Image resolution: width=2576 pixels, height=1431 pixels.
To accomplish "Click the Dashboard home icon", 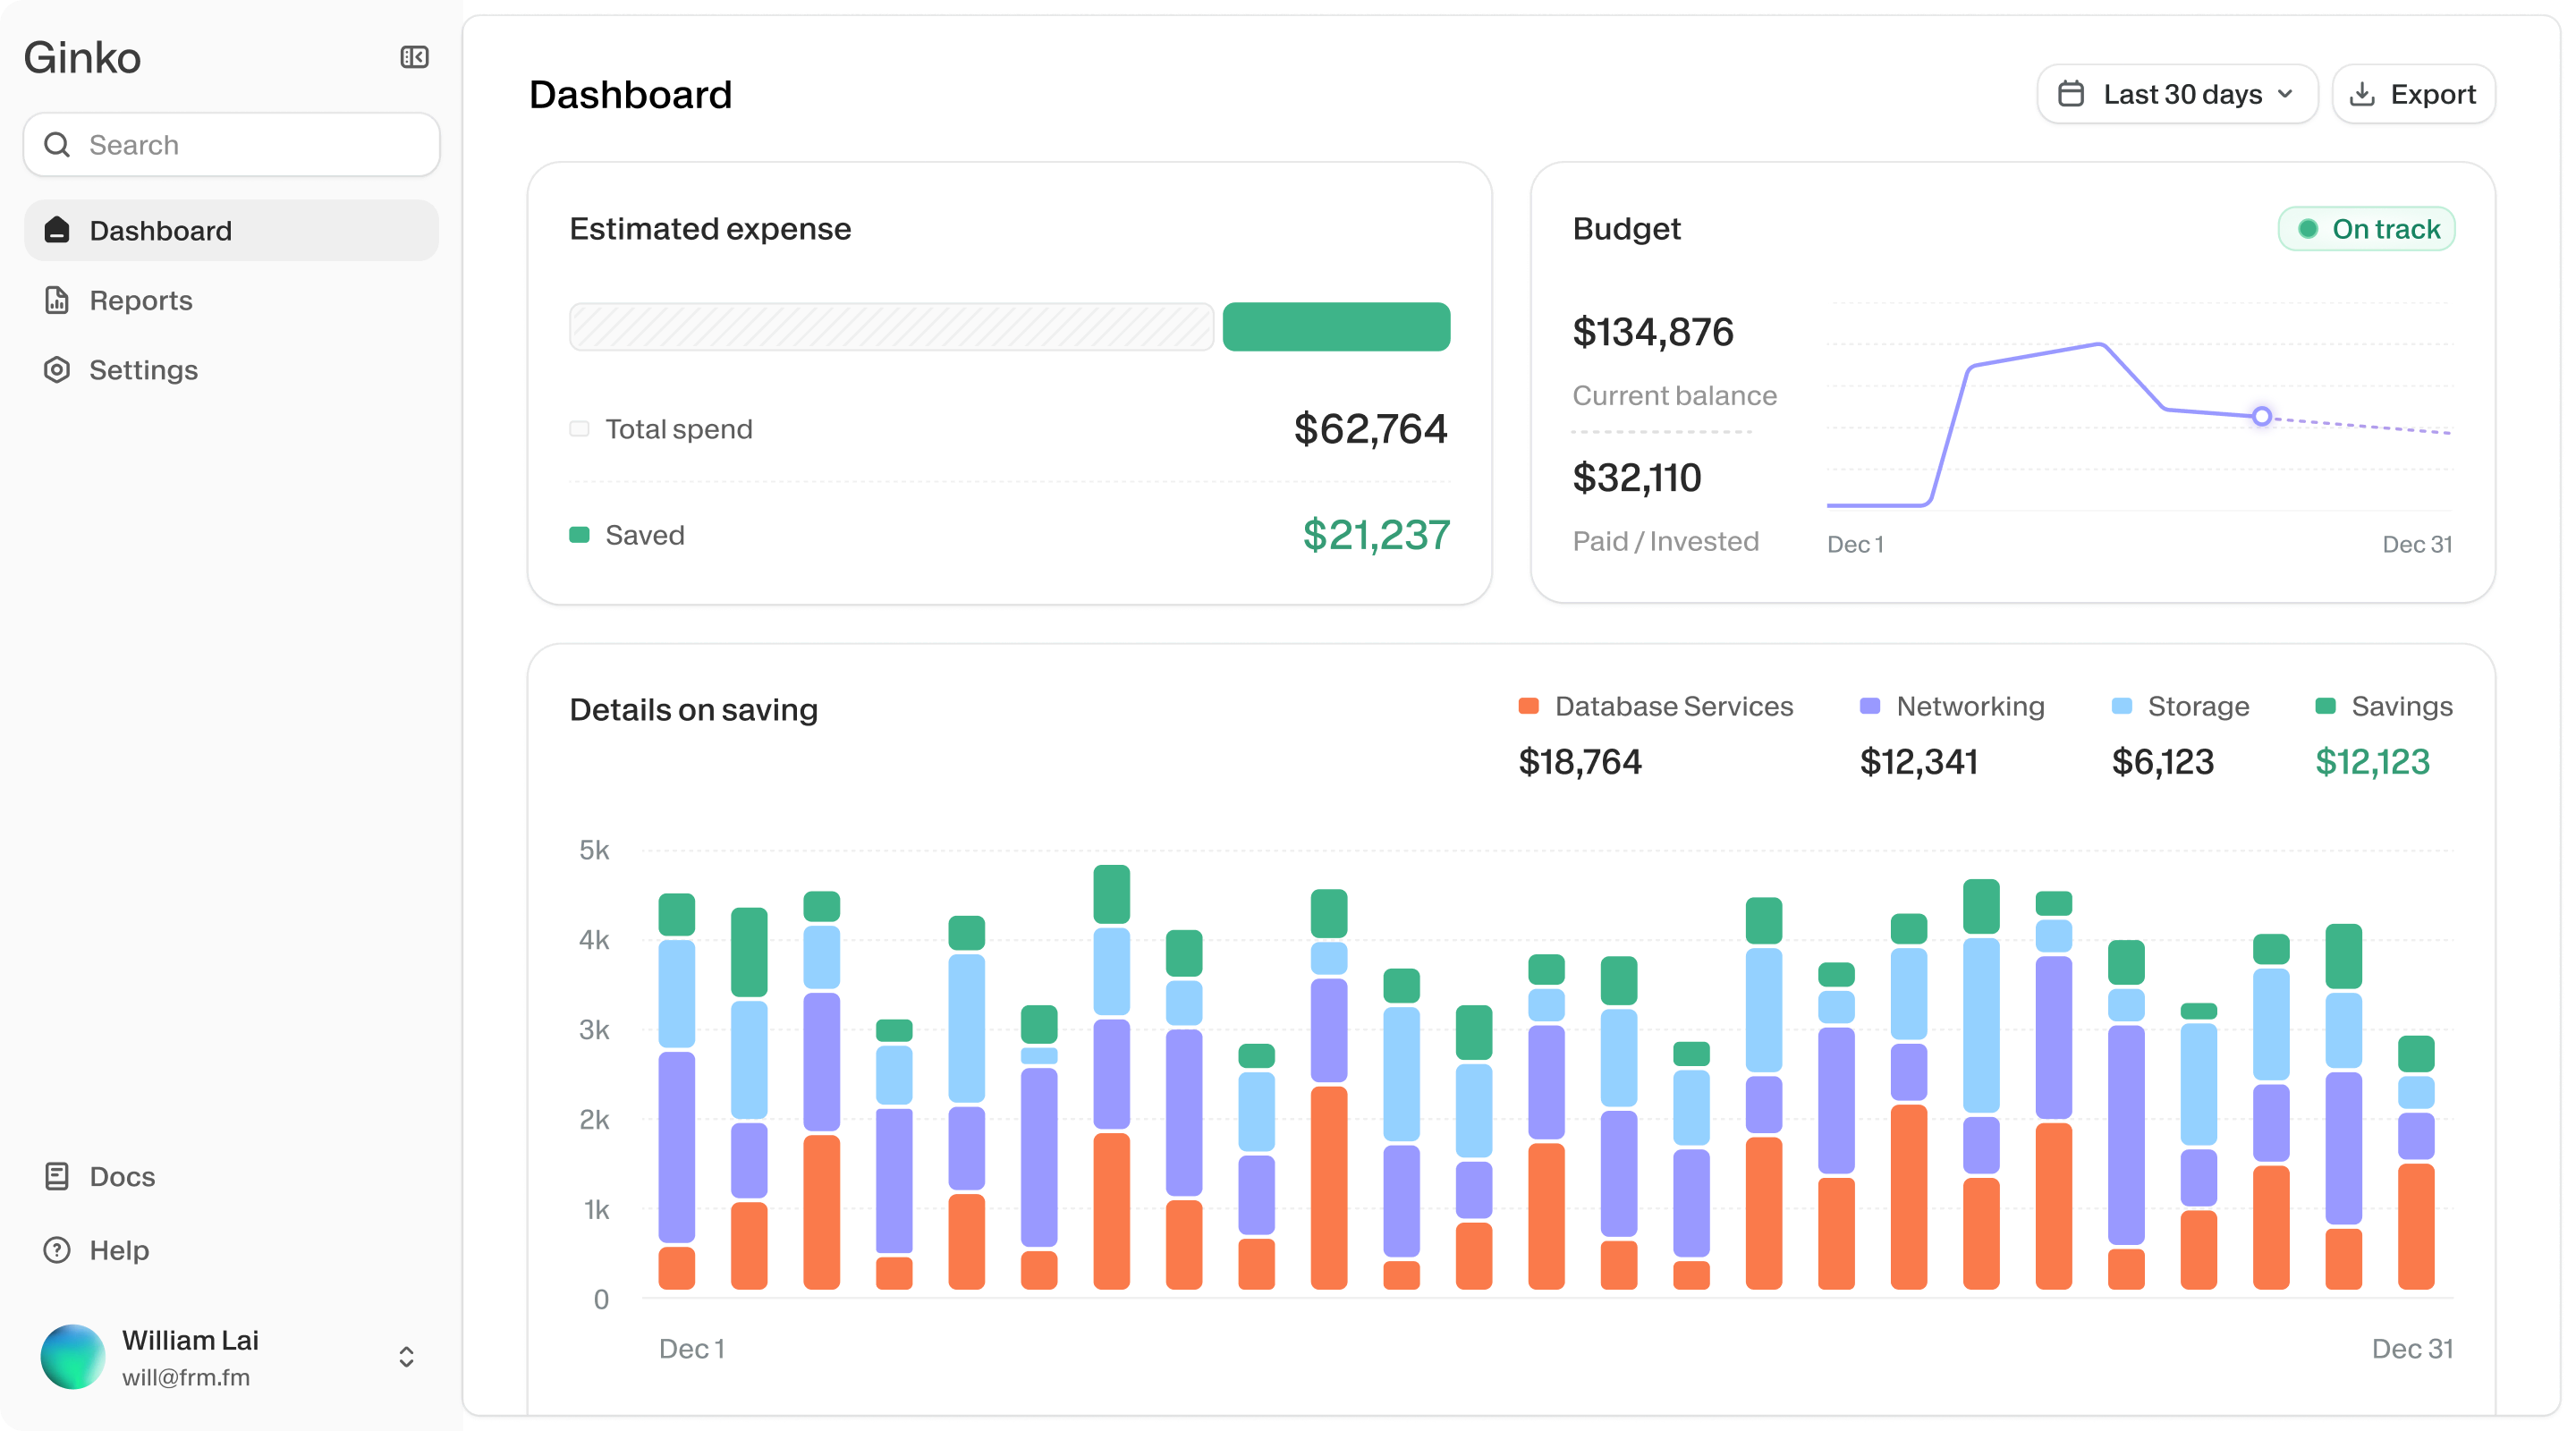I will coord(57,230).
